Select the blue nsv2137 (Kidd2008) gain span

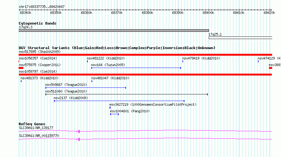tap(119, 101)
